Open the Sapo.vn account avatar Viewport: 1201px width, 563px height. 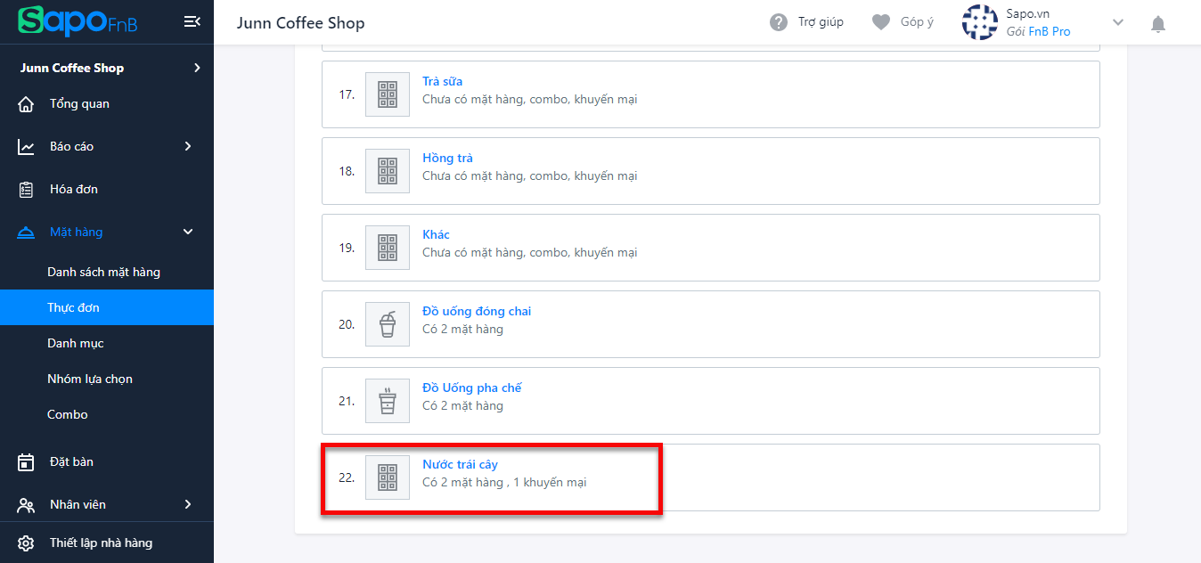[979, 22]
